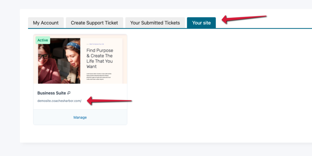Switch to Create Support Ticket tab

tap(94, 23)
